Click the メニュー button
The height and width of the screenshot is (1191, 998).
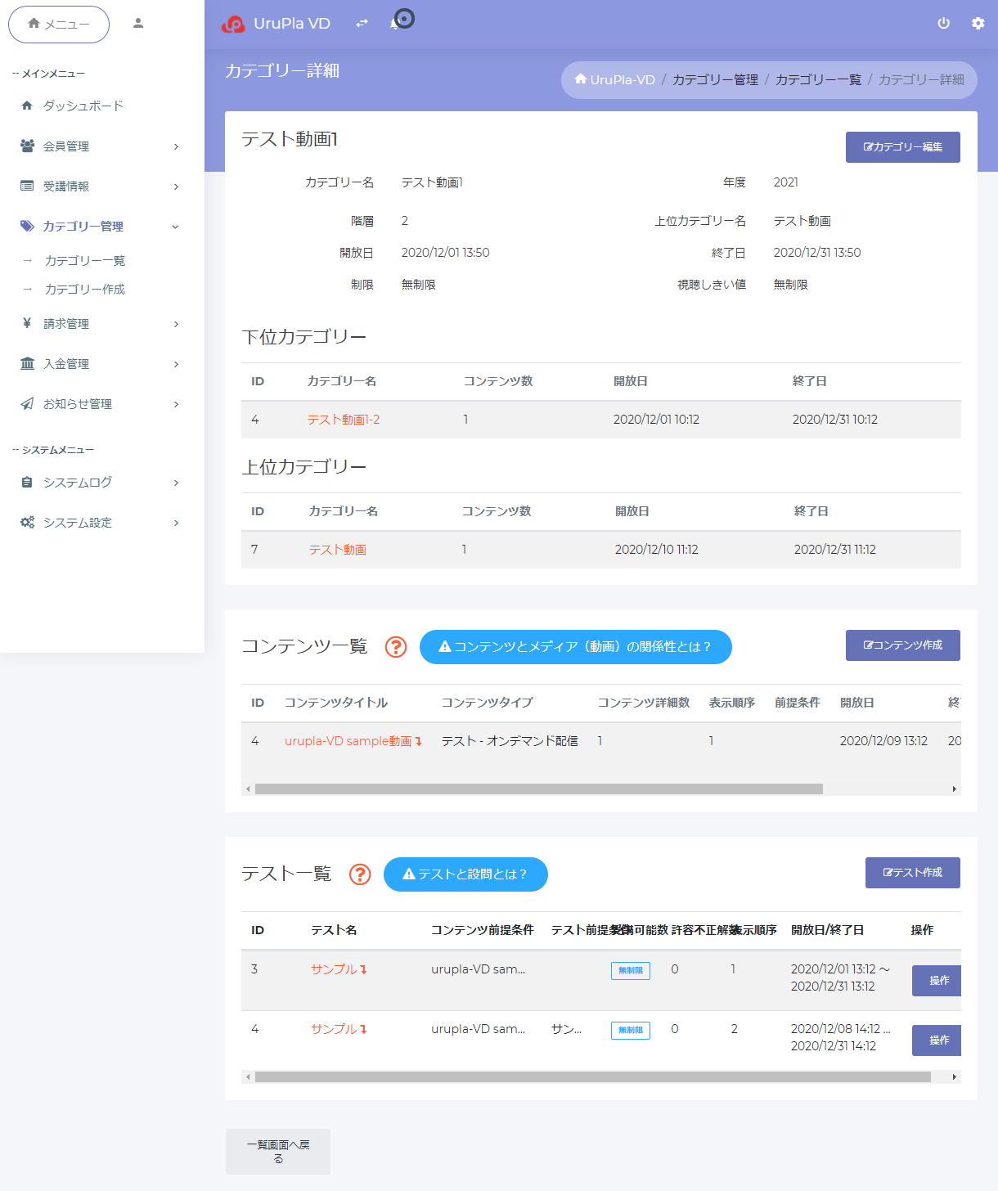[x=59, y=24]
